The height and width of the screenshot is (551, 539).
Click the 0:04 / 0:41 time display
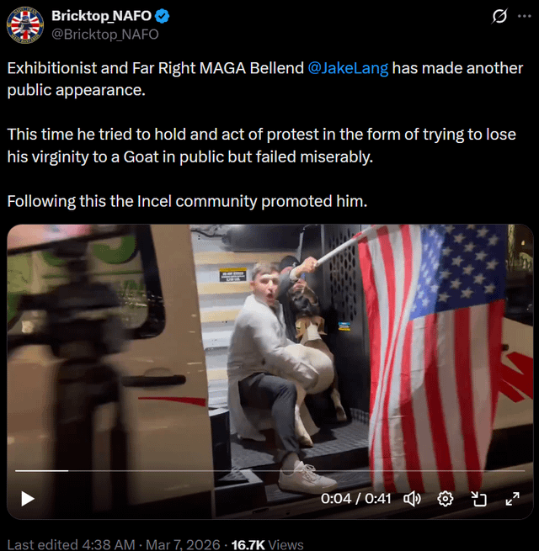pyautogui.click(x=355, y=499)
